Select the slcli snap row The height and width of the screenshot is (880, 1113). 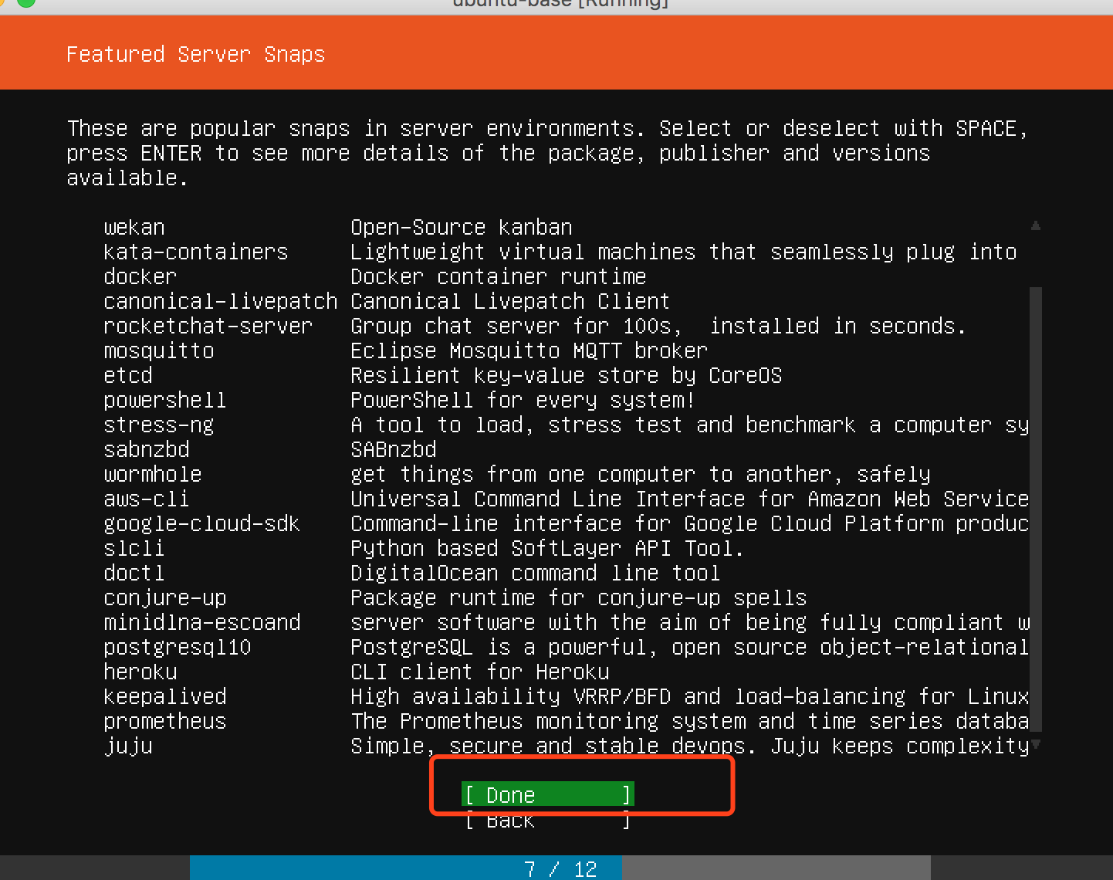(566, 548)
